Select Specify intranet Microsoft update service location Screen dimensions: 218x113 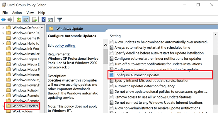point(152,81)
